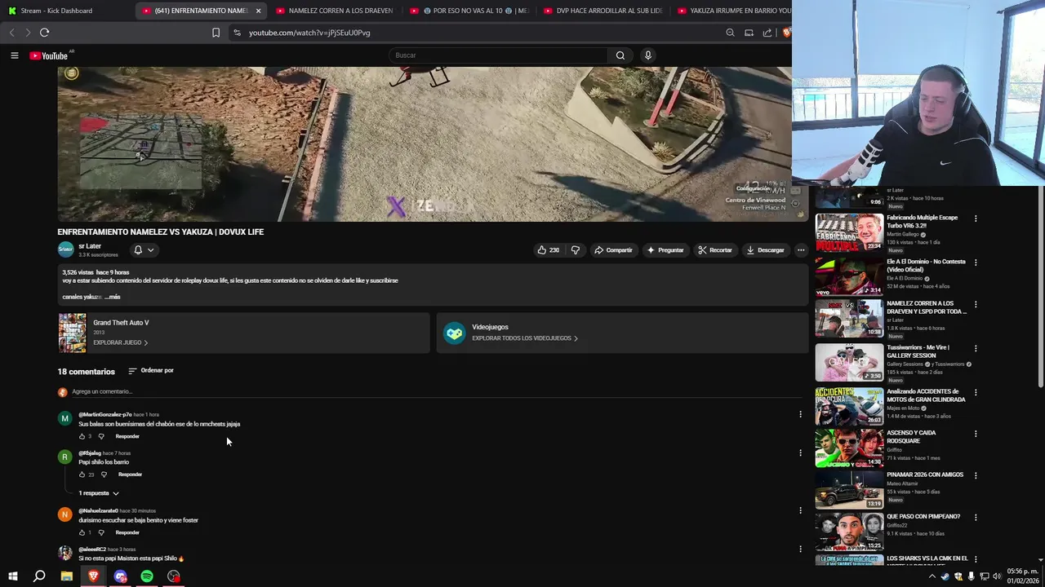Open menu for Fabricando Multiple Escape video
This screenshot has height=587, width=1045.
click(975, 218)
